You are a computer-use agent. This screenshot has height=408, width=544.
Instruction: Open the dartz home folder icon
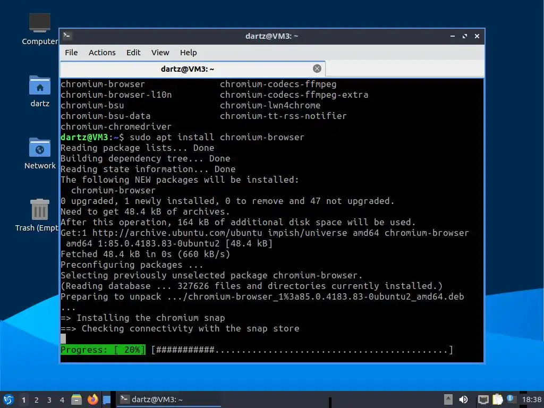(40, 91)
